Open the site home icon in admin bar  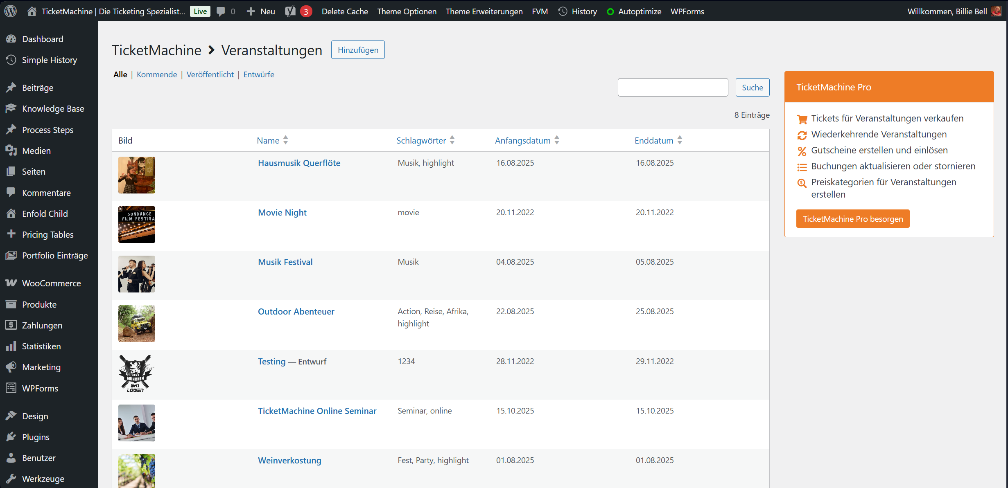pyautogui.click(x=32, y=11)
